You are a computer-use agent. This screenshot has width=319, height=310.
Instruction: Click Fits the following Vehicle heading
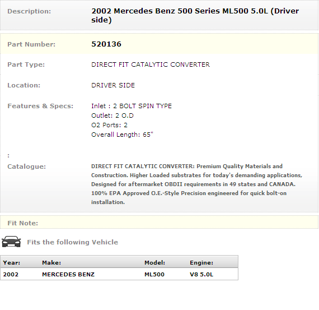[72, 242]
